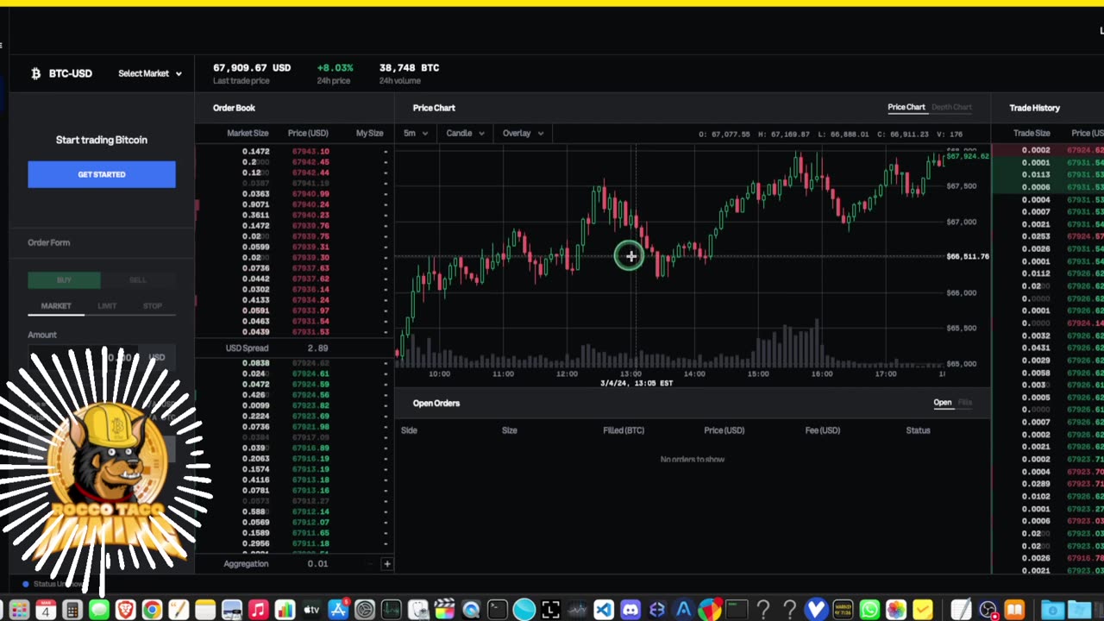Select the LIMIT order tab
Image resolution: width=1104 pixels, height=621 pixels.
click(107, 306)
